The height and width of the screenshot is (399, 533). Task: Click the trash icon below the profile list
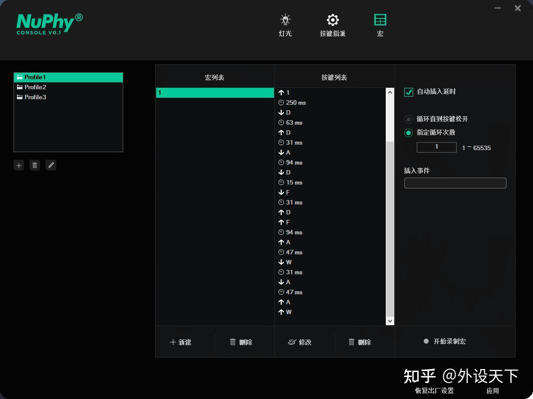pos(34,165)
